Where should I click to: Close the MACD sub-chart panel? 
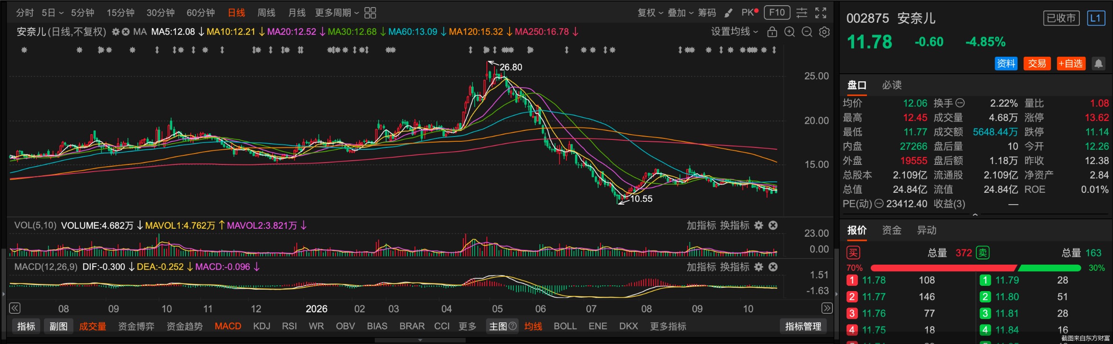pos(773,267)
